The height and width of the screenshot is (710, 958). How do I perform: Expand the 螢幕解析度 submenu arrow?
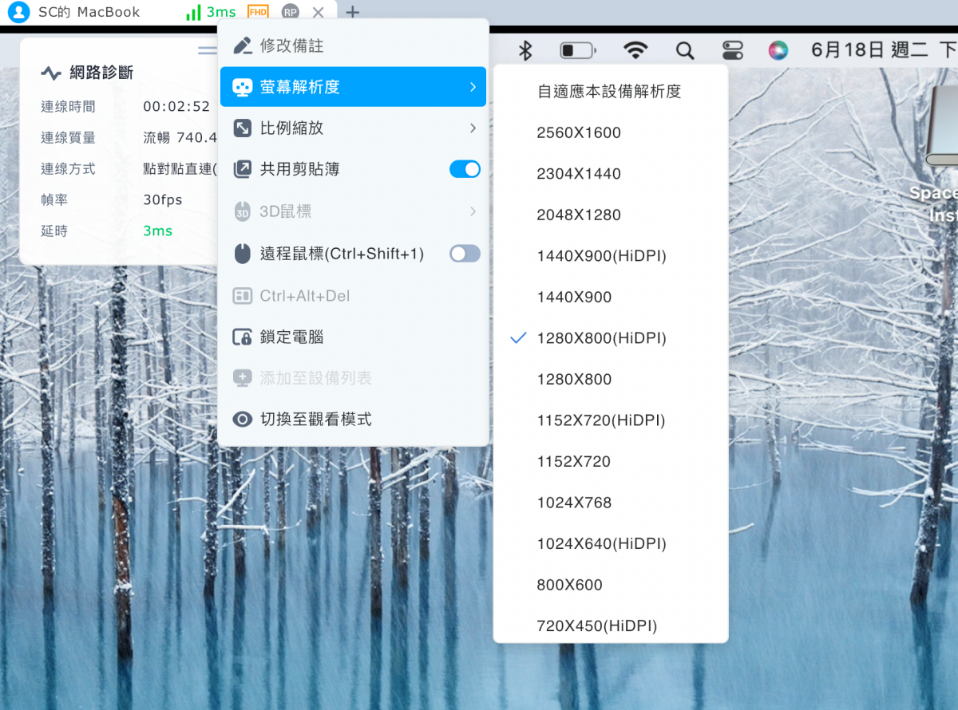pyautogui.click(x=473, y=87)
